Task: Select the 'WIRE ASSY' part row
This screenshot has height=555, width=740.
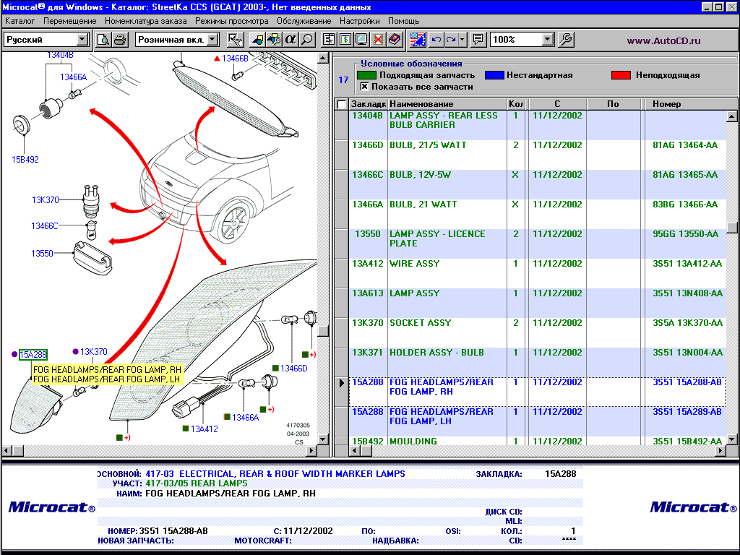Action: [537, 273]
